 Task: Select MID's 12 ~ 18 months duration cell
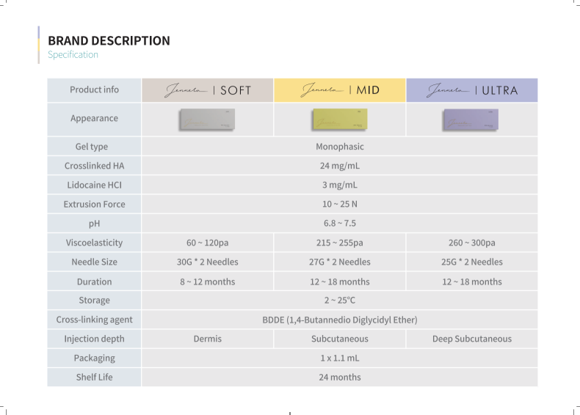(340, 282)
